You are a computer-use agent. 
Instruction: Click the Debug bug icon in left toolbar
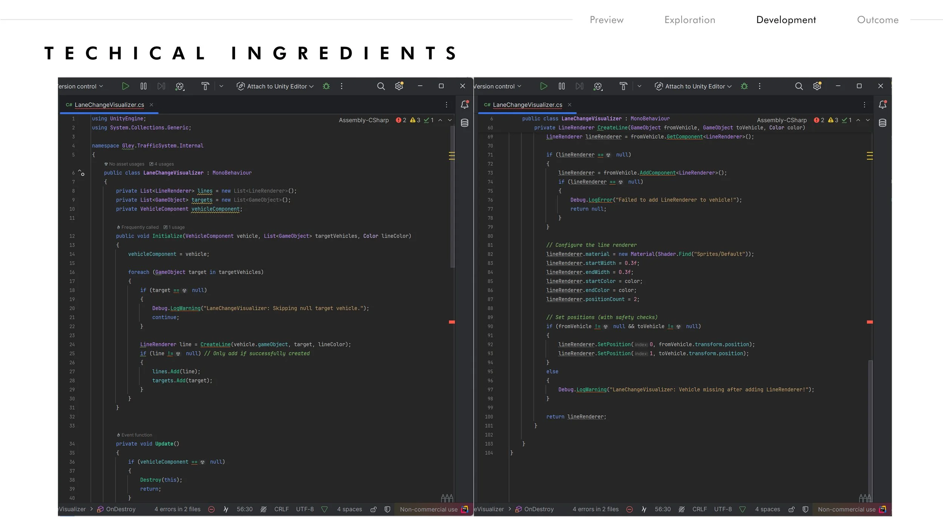pyautogui.click(x=326, y=86)
